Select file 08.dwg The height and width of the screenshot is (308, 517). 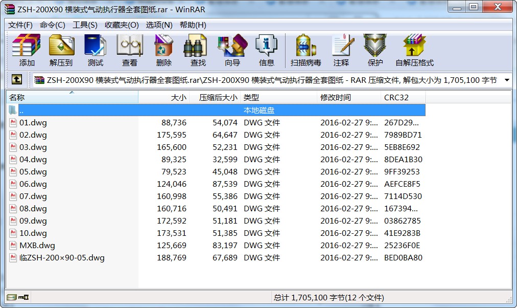pos(33,208)
